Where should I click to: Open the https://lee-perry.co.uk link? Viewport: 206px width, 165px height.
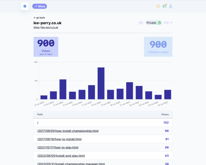click(x=46, y=27)
